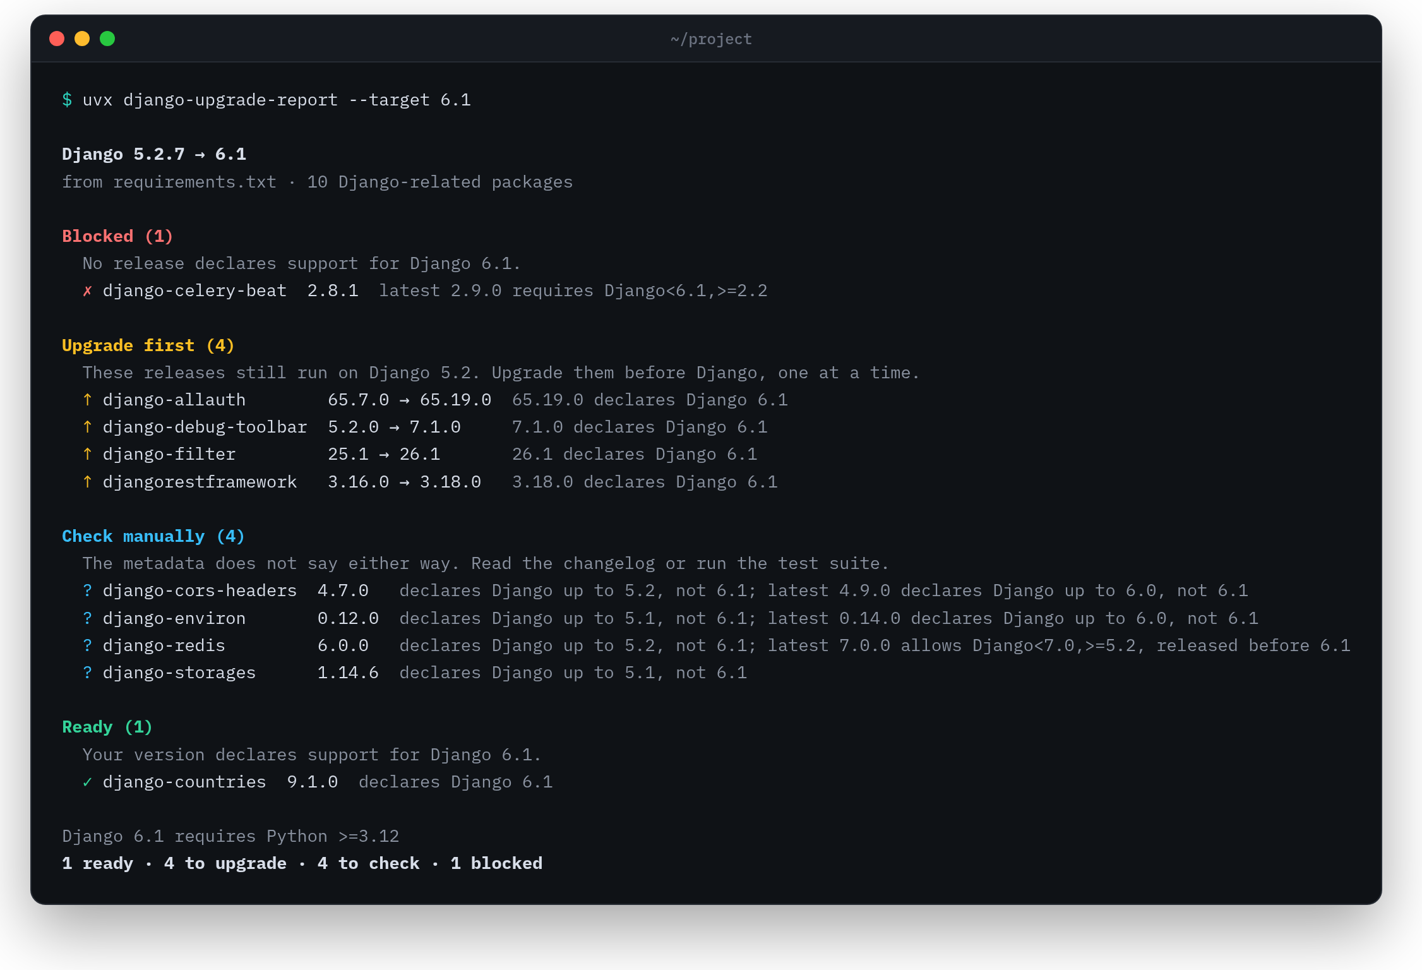This screenshot has width=1422, height=970.
Task: Click the red 'Blocked (1)' heading
Action: (117, 236)
